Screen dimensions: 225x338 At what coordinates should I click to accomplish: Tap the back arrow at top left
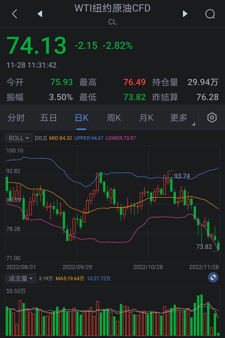(x=15, y=14)
